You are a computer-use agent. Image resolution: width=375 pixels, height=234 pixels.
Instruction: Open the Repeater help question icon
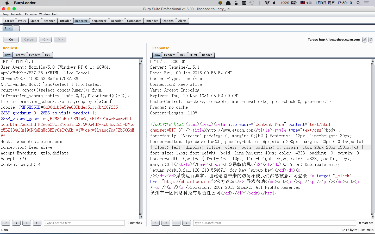click(371, 40)
